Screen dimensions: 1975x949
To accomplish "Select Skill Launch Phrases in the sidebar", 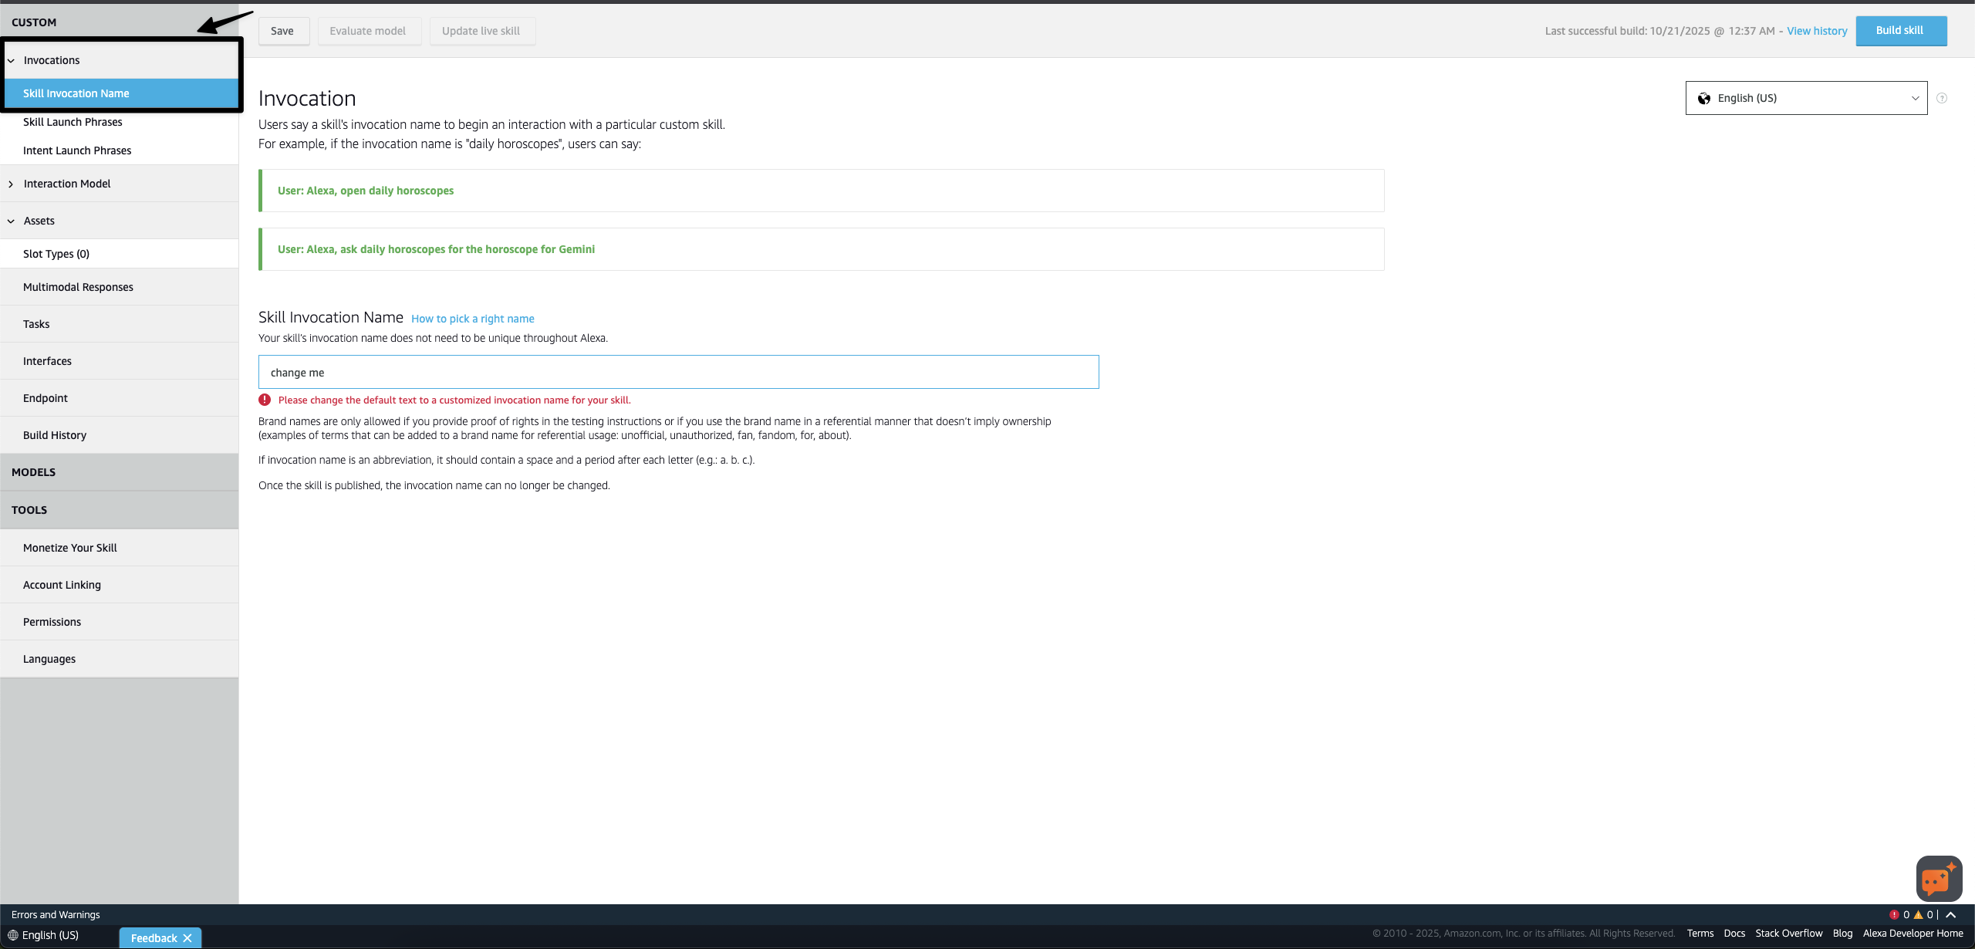I will tap(73, 121).
